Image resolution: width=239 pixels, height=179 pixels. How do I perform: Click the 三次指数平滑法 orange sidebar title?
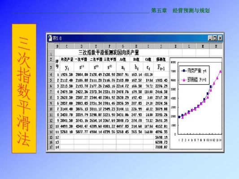pos(24,89)
